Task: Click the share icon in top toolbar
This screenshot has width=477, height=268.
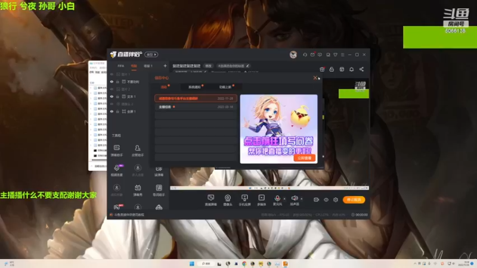Action: pos(361,69)
